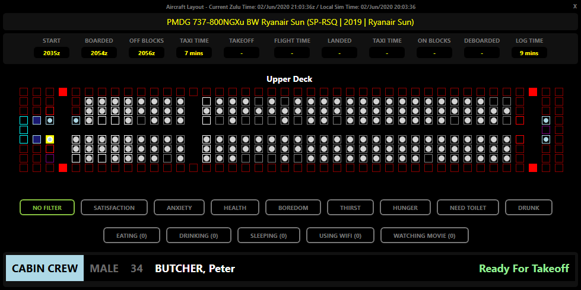Click the name BUTCHER, Peter
This screenshot has width=581, height=290.
[x=195, y=269]
